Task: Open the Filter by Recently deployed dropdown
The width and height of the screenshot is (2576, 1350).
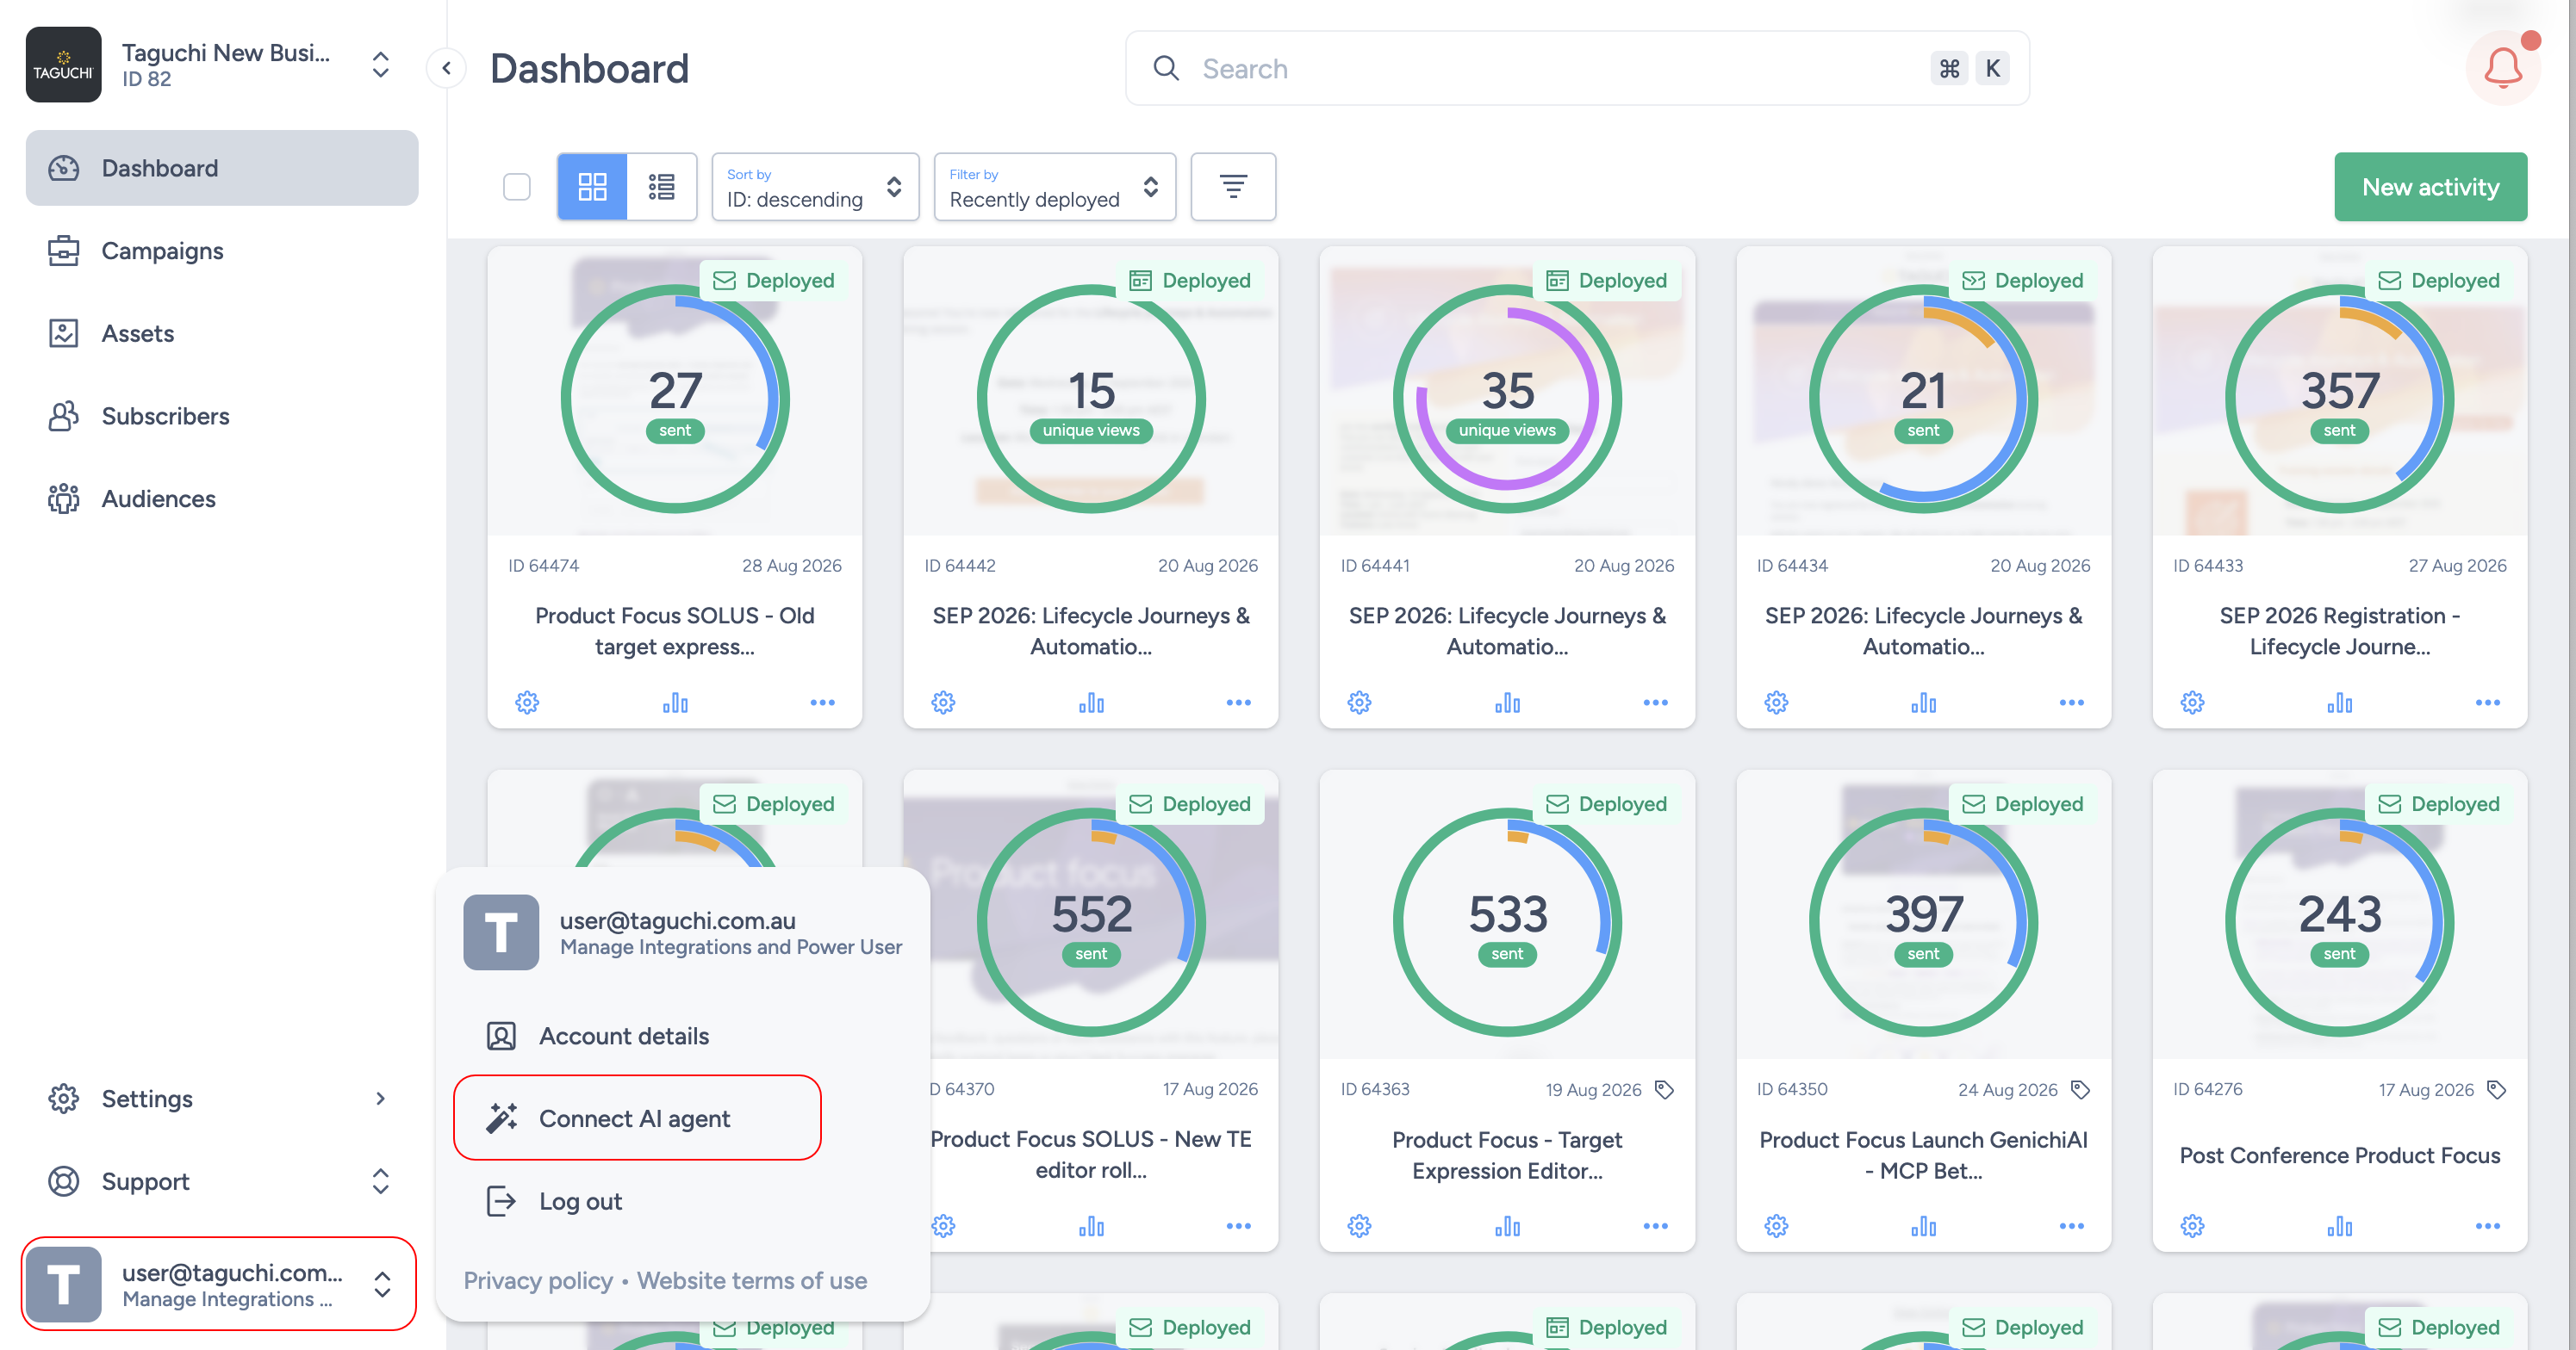Action: (x=1054, y=186)
